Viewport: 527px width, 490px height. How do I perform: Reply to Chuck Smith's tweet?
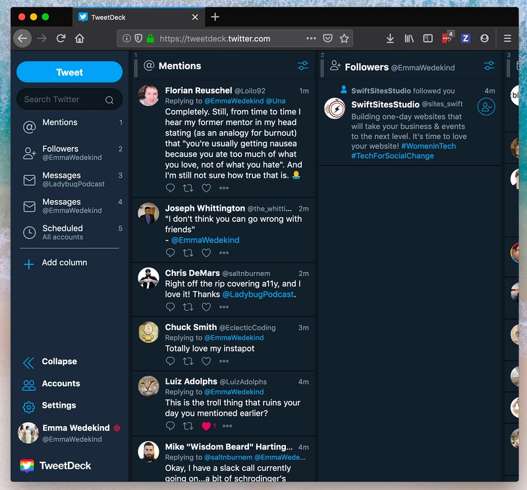[171, 362]
